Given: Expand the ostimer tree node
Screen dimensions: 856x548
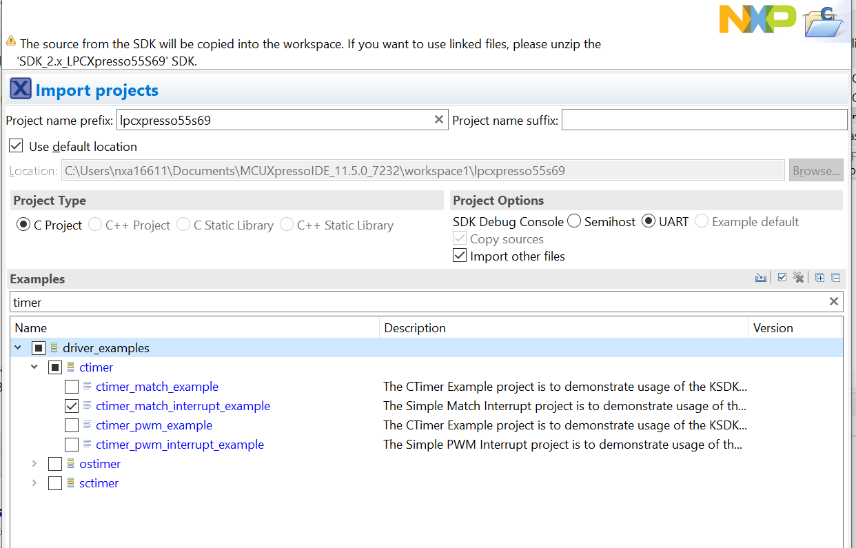Looking at the screenshot, I should pos(34,464).
